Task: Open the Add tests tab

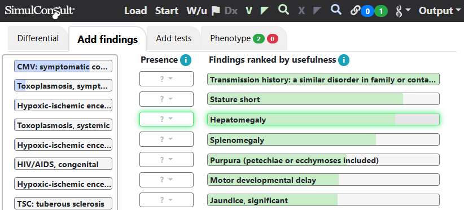Action: pos(174,38)
